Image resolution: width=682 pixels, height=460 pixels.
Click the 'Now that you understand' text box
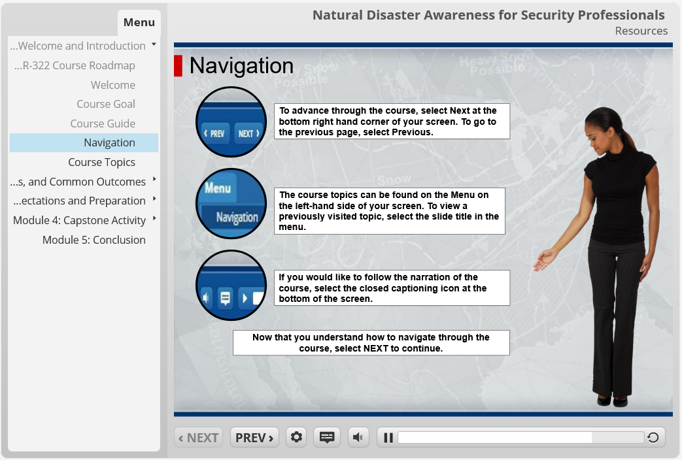point(371,342)
